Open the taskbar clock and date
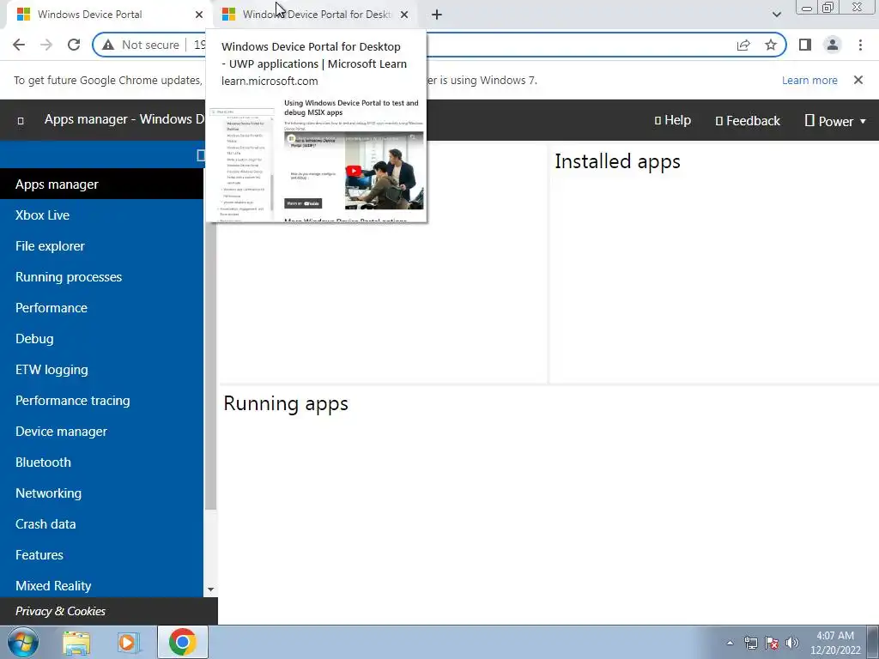Screen dimensions: 879x659 pyautogui.click(x=835, y=643)
